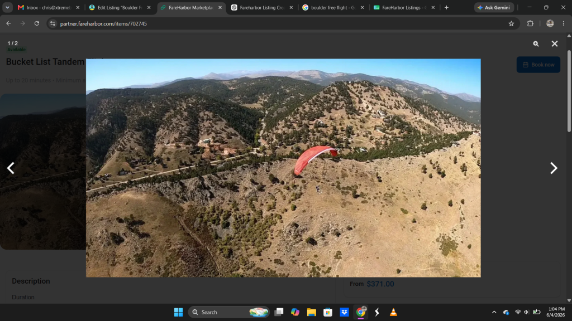View site information icon in address bar

pos(53,23)
